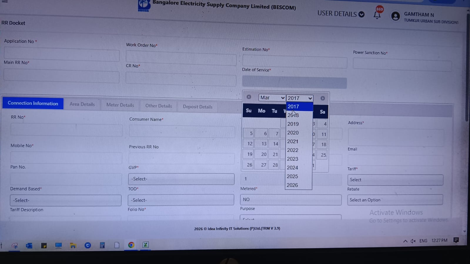
Task: Open the month selector showing Mar
Action: (x=272, y=98)
